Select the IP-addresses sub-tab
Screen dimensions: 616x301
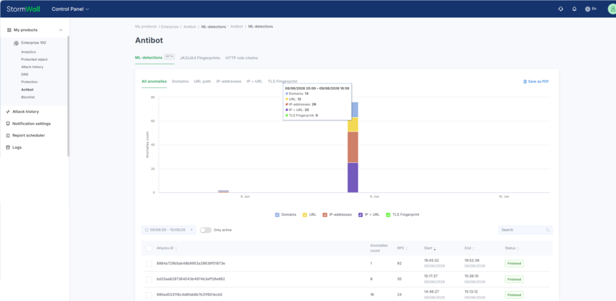(x=229, y=82)
